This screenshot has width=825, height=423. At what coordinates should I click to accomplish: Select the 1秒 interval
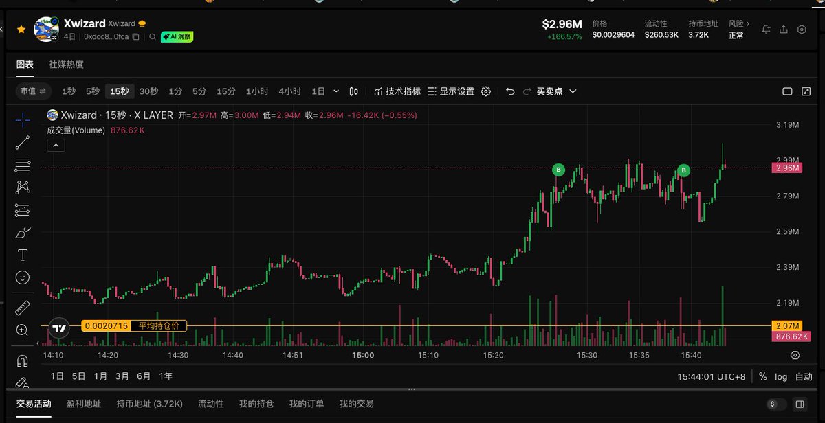click(x=69, y=91)
